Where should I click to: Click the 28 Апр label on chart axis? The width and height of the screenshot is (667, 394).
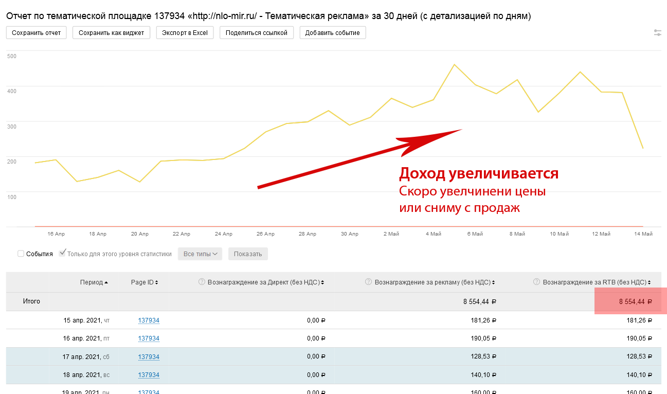tap(308, 234)
